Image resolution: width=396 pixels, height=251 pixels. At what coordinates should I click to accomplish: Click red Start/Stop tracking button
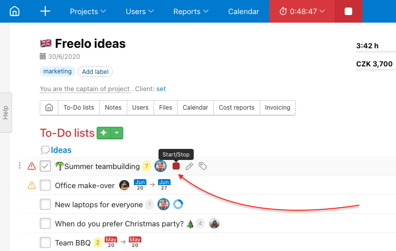(x=176, y=166)
